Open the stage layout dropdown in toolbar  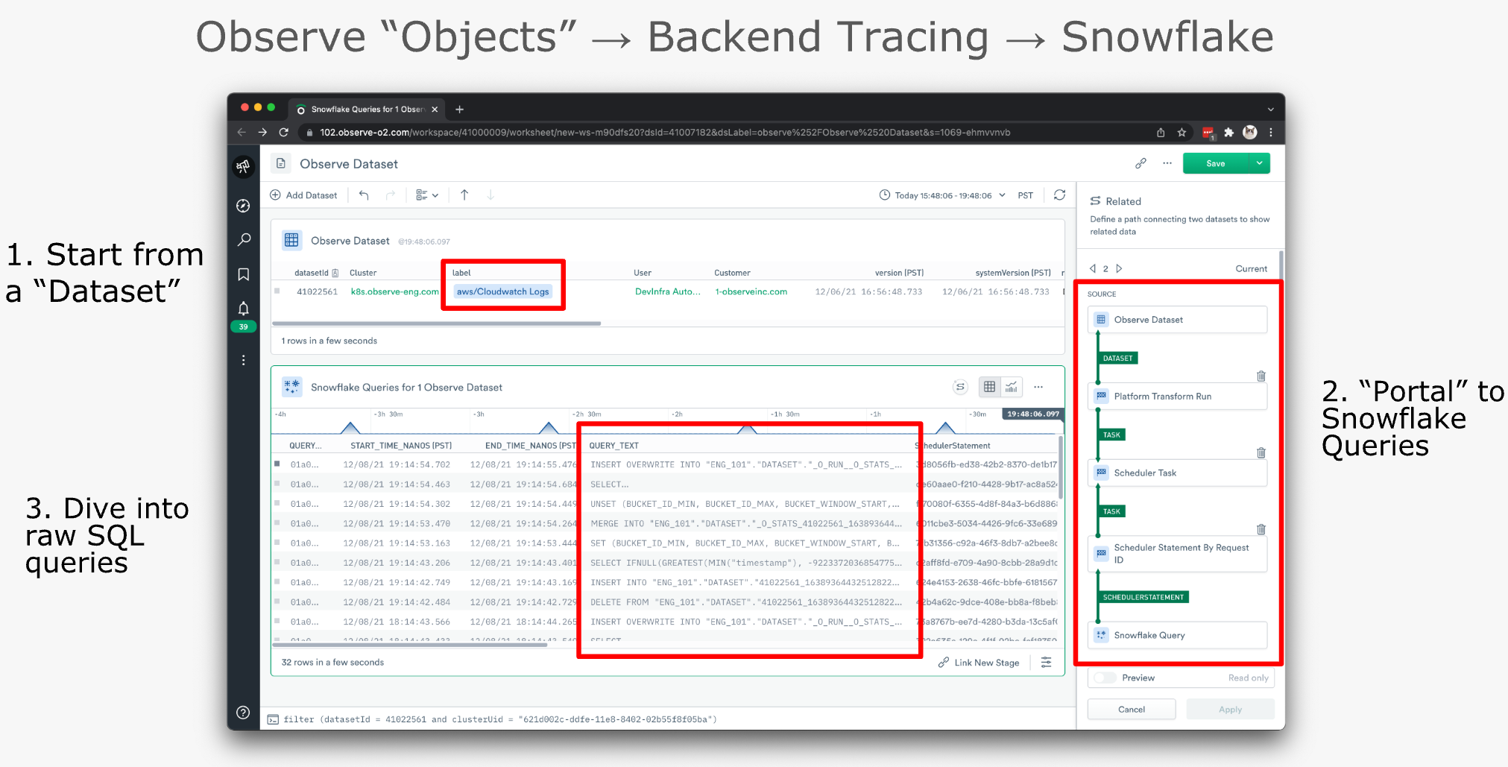tap(427, 195)
